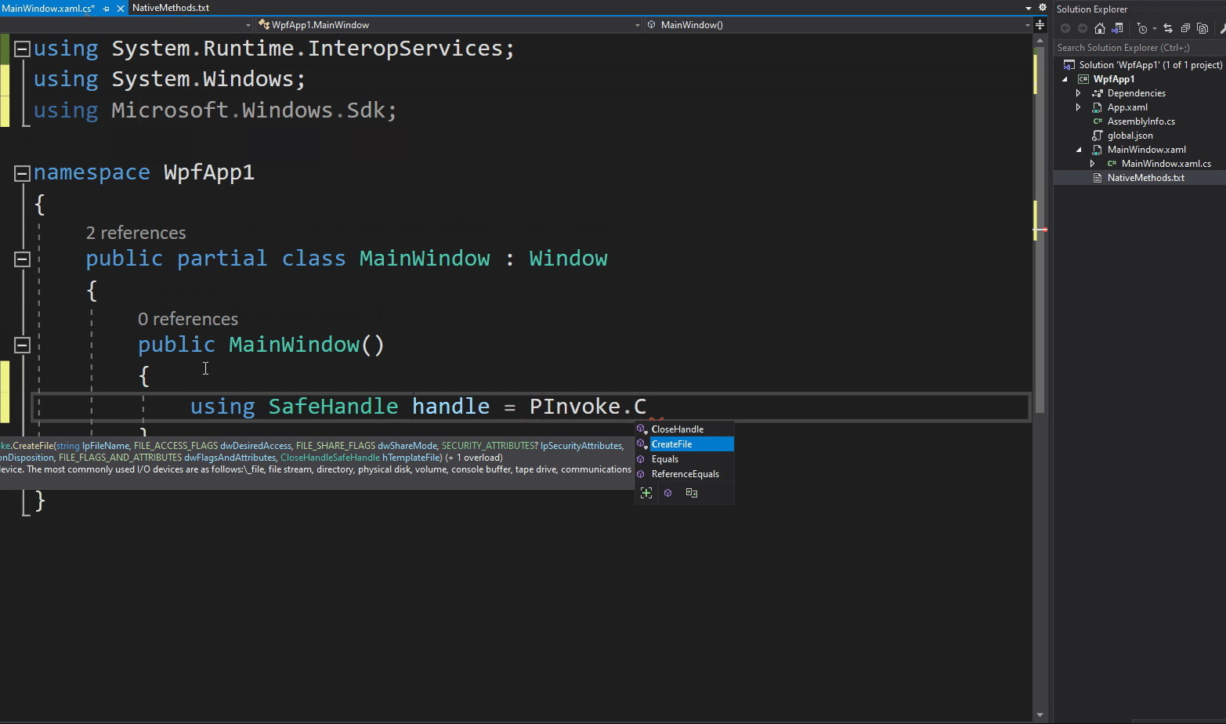This screenshot has width=1226, height=724.
Task: Collapse the namespace WpfApp1 code block
Action: 22,173
